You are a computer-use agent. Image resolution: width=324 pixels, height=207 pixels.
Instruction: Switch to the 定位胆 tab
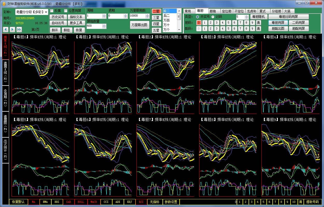(226, 11)
